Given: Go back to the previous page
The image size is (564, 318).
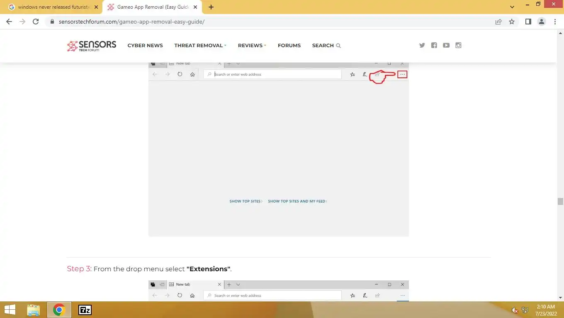Looking at the screenshot, I should point(9,22).
